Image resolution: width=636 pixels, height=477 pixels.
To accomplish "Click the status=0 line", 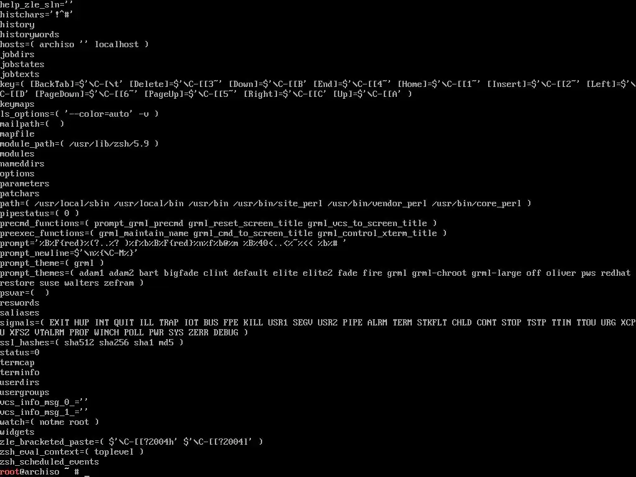I will click(19, 353).
